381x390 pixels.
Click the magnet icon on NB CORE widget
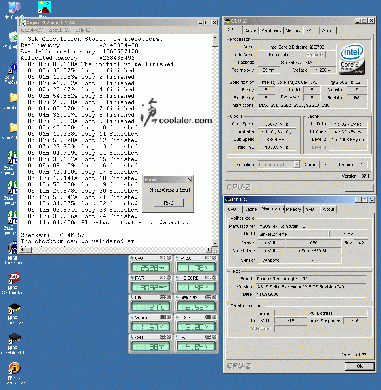pyautogui.click(x=208, y=278)
